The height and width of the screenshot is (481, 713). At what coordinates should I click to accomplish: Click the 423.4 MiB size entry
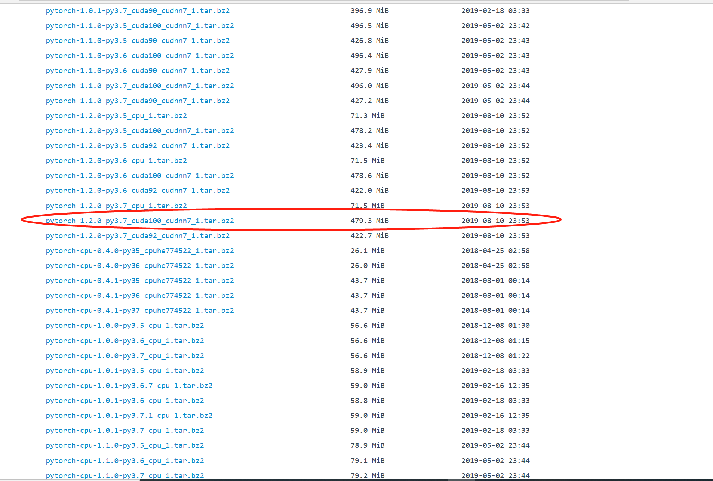[369, 146]
